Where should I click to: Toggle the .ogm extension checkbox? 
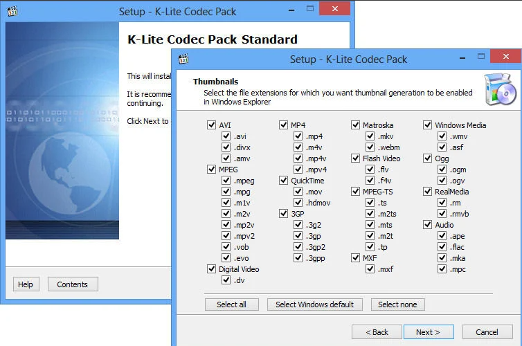point(442,170)
